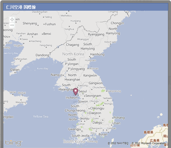Select the Korea Bay label
171x148 pixels.
click(x=43, y=69)
